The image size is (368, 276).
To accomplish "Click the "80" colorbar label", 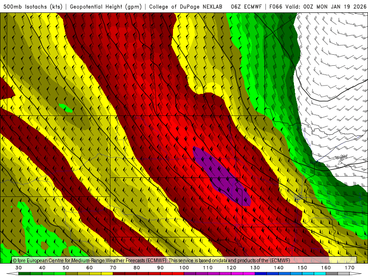I will (x=137, y=268).
